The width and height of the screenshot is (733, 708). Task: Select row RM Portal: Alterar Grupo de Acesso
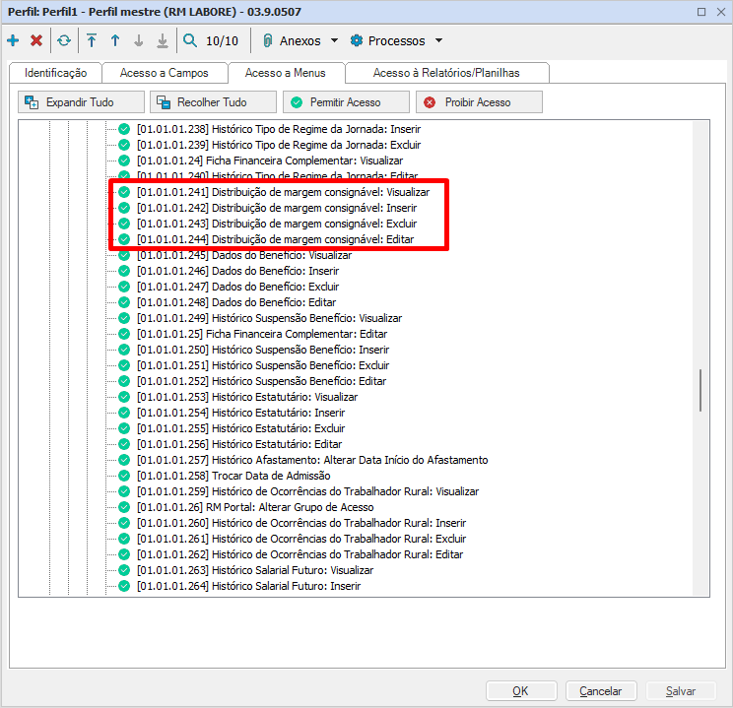point(255,507)
